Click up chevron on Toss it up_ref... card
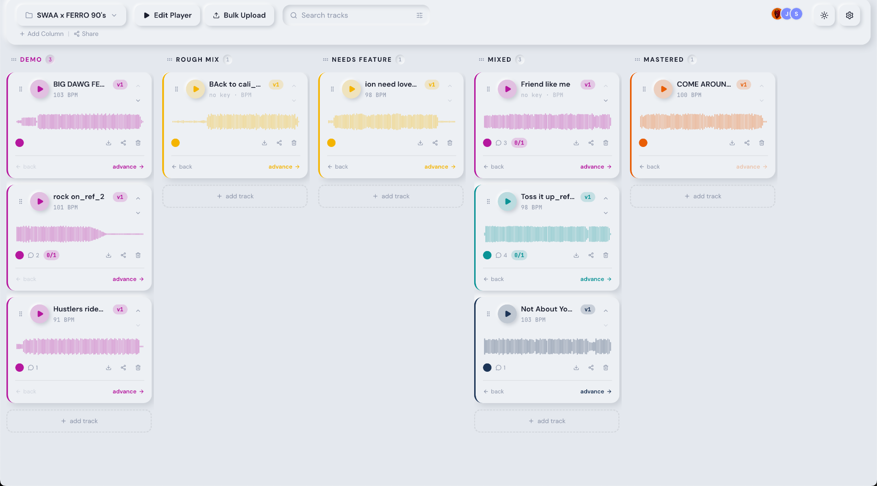Viewport: 877px width, 486px height. coord(606,198)
